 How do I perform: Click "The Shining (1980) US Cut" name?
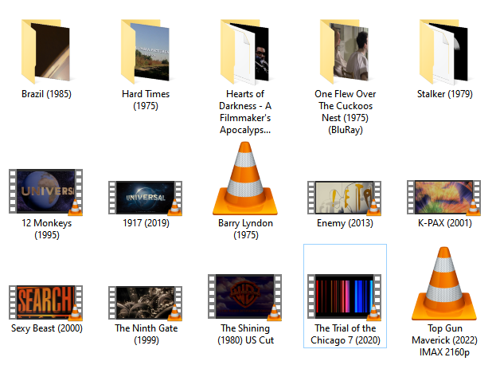(x=245, y=334)
